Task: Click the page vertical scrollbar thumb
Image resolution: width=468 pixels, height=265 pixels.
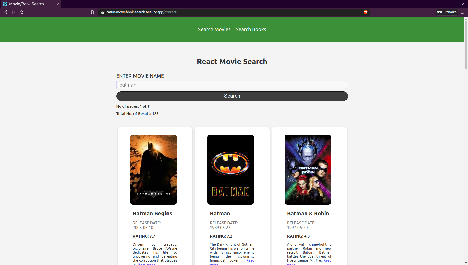Action: pyautogui.click(x=466, y=45)
